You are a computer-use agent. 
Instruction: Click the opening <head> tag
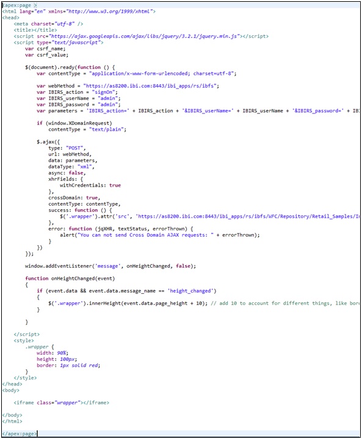coord(11,18)
